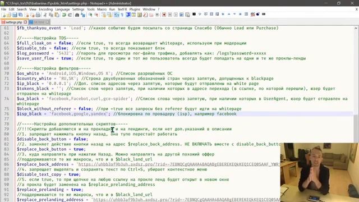Viewport: 359px width, 202px height.
Task: Open the ? help menu
Action: (x=158, y=9)
